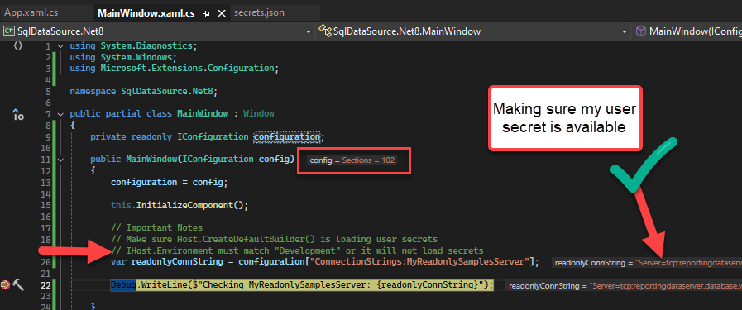Close the MainWindow.xaml.cs tab
This screenshot has width=742, height=310.
(221, 13)
